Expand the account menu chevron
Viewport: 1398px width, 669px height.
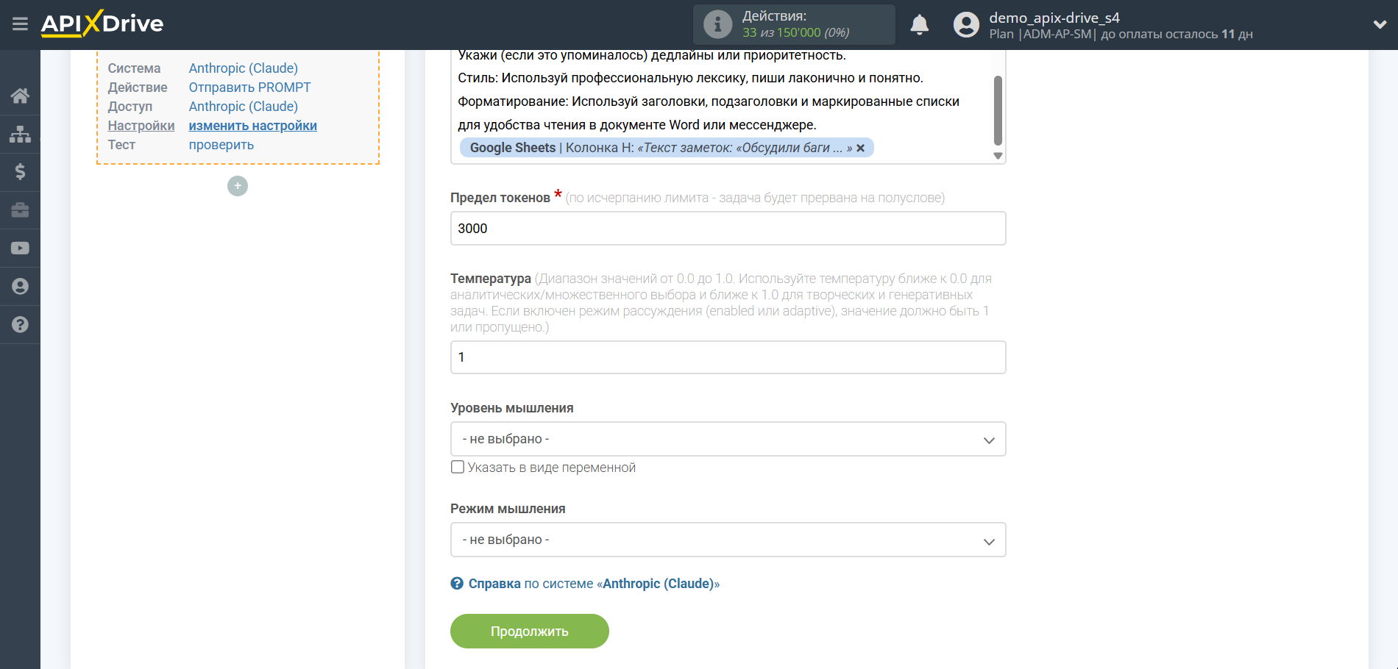(1380, 24)
